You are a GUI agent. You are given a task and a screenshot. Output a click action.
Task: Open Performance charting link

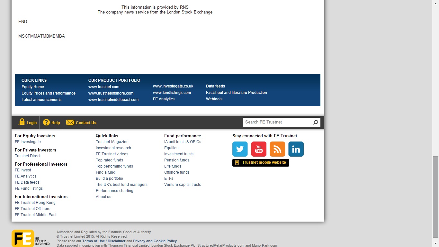pos(115,191)
